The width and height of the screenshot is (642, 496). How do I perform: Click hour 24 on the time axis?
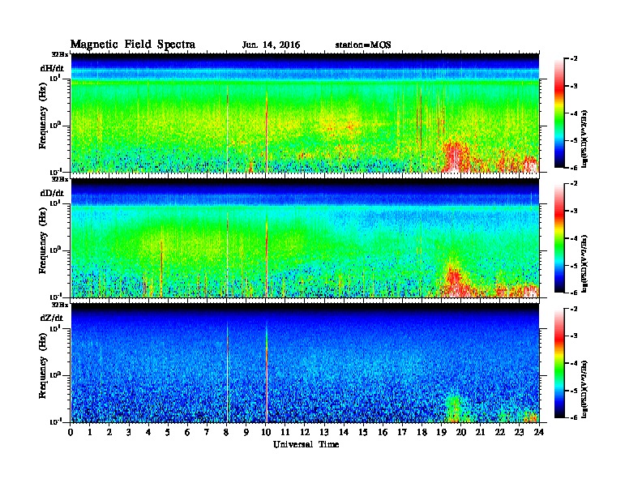coord(539,433)
